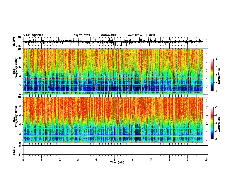Click time axis tick label 1
This screenshot has width=232, height=179.
(41, 160)
